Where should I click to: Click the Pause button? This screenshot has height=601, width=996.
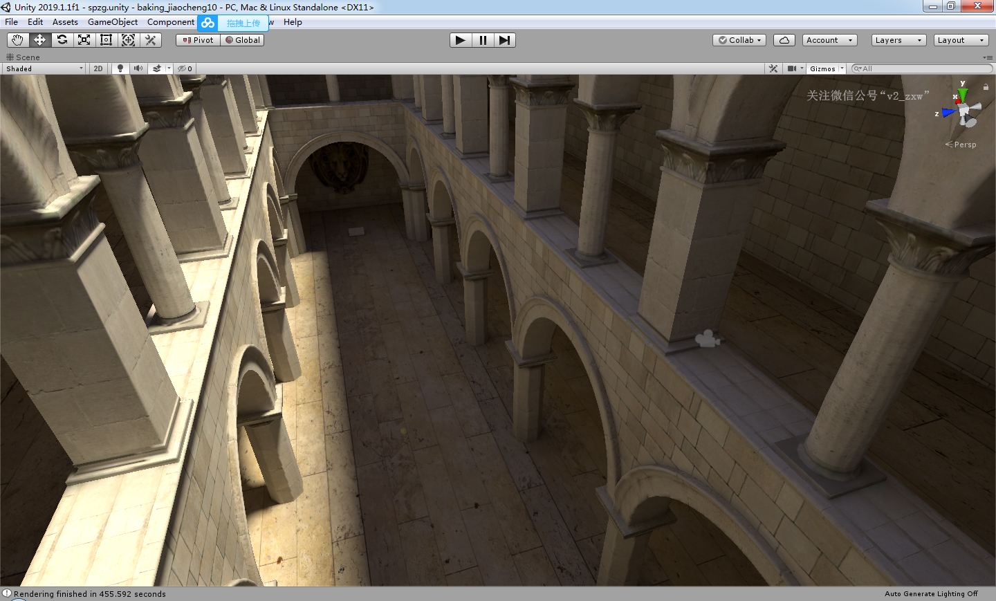[483, 40]
